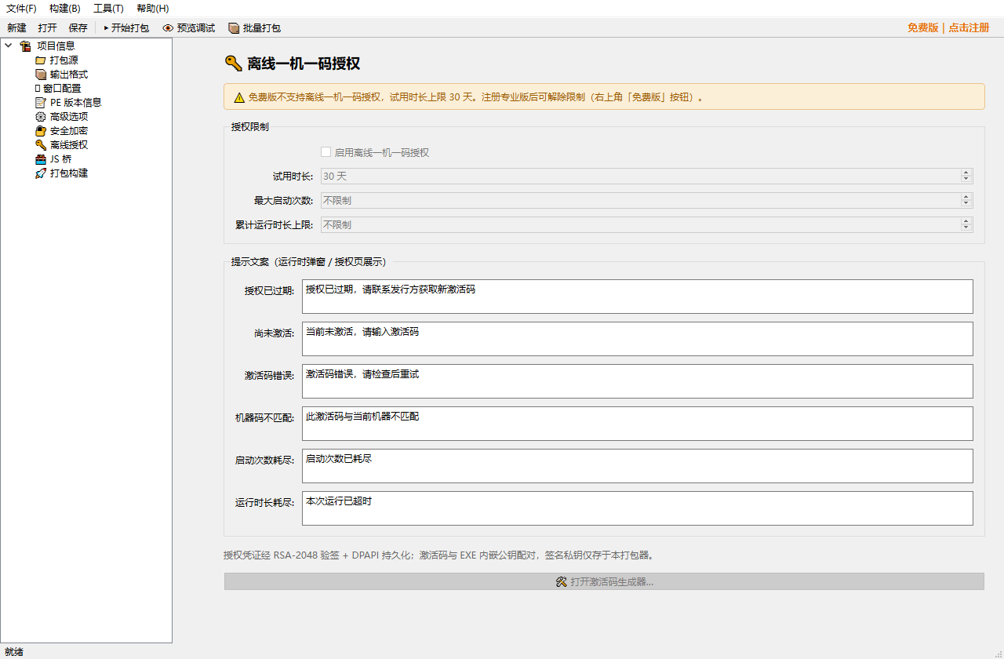The height and width of the screenshot is (659, 1004).
Task: Open the 工具(T) menu
Action: coord(108,9)
